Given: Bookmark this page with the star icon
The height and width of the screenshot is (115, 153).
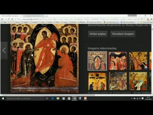Looking at the screenshot, I should [144, 19].
